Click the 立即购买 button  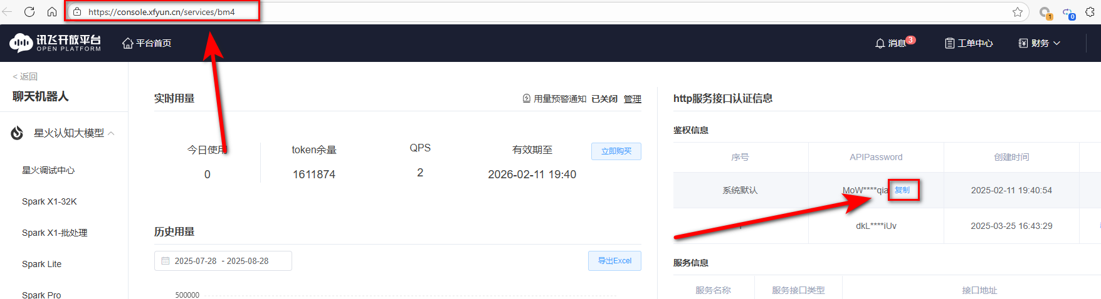[616, 151]
